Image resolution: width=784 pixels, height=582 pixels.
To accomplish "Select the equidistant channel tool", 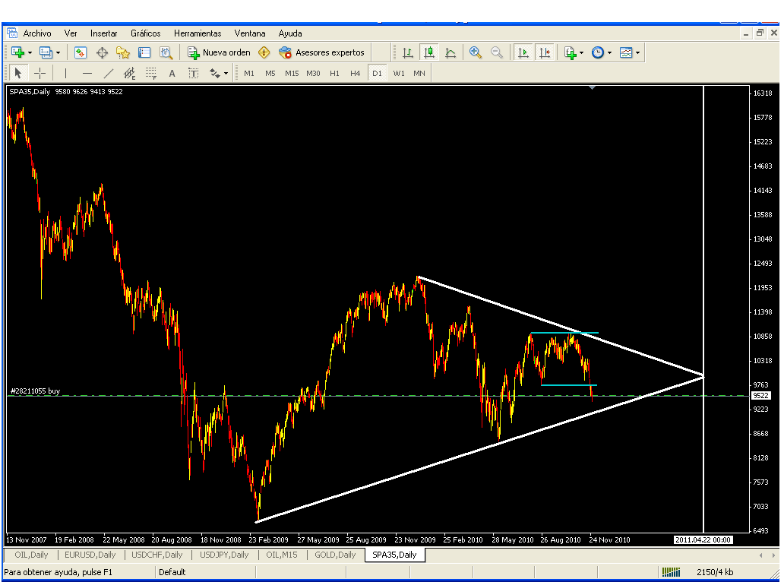I will point(129,74).
